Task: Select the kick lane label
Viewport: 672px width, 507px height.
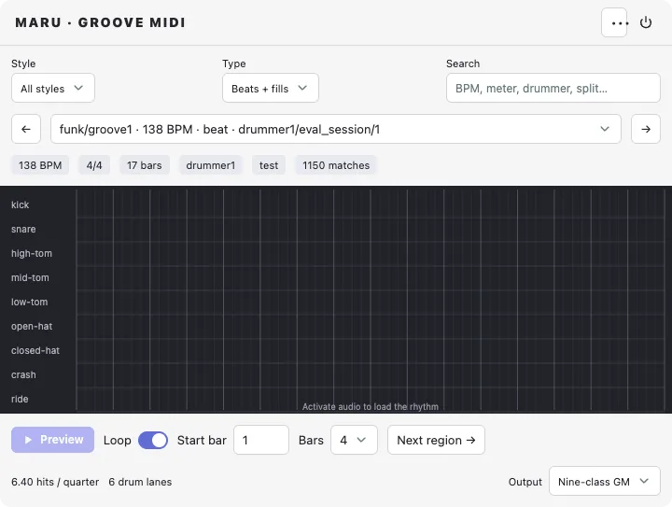Action: [21, 204]
